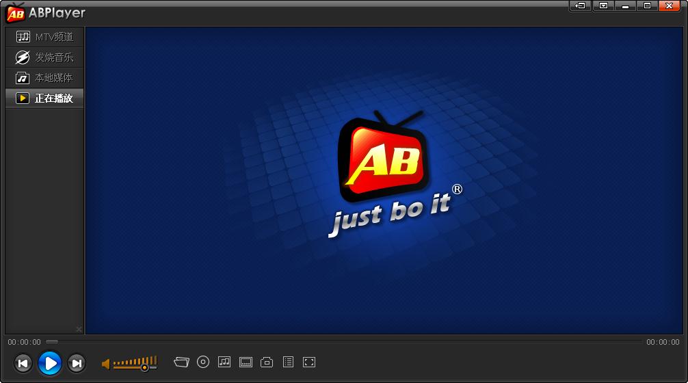Select the 发烧音乐 sidebar item

pyautogui.click(x=44, y=57)
